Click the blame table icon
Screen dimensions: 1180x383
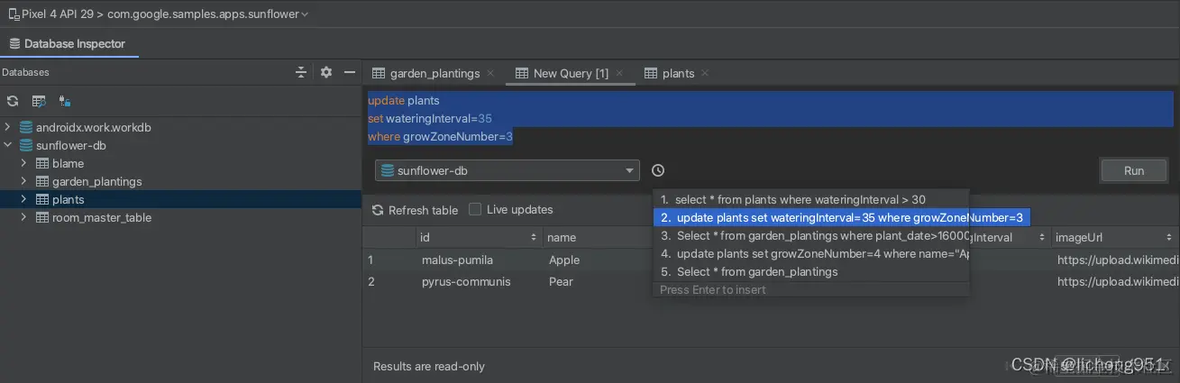coord(42,163)
